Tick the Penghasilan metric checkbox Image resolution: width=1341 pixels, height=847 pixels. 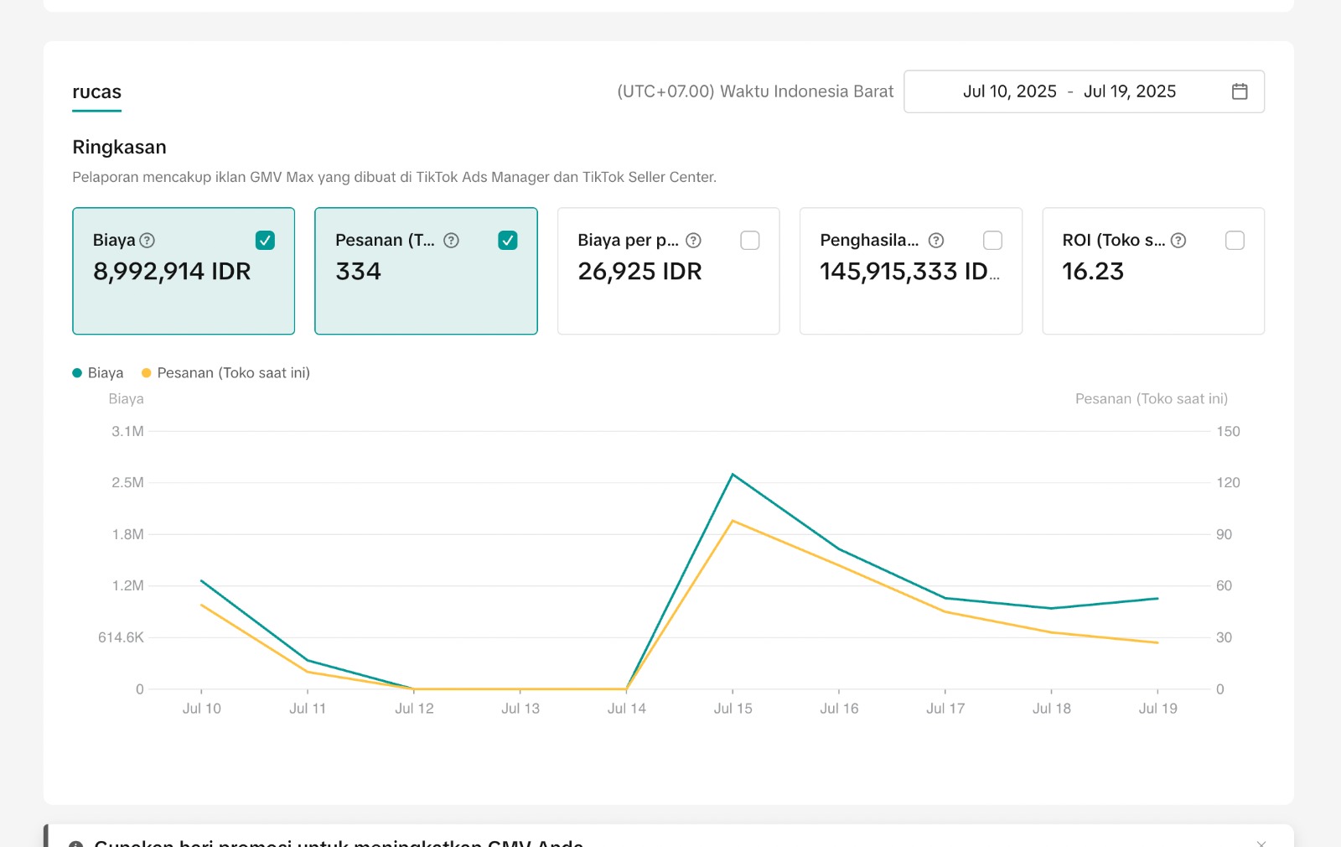[992, 241]
